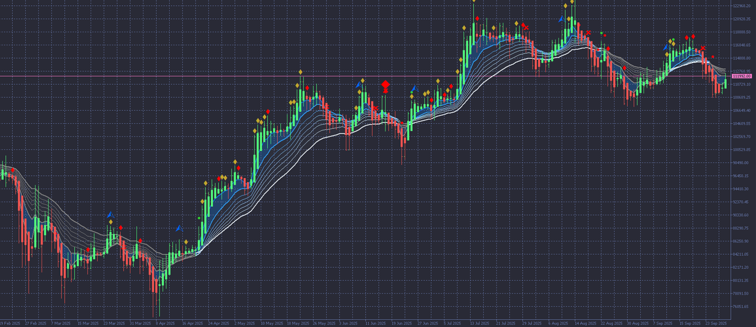Click the 114808.80 price axis label
The image size is (756, 327).
pos(742,58)
